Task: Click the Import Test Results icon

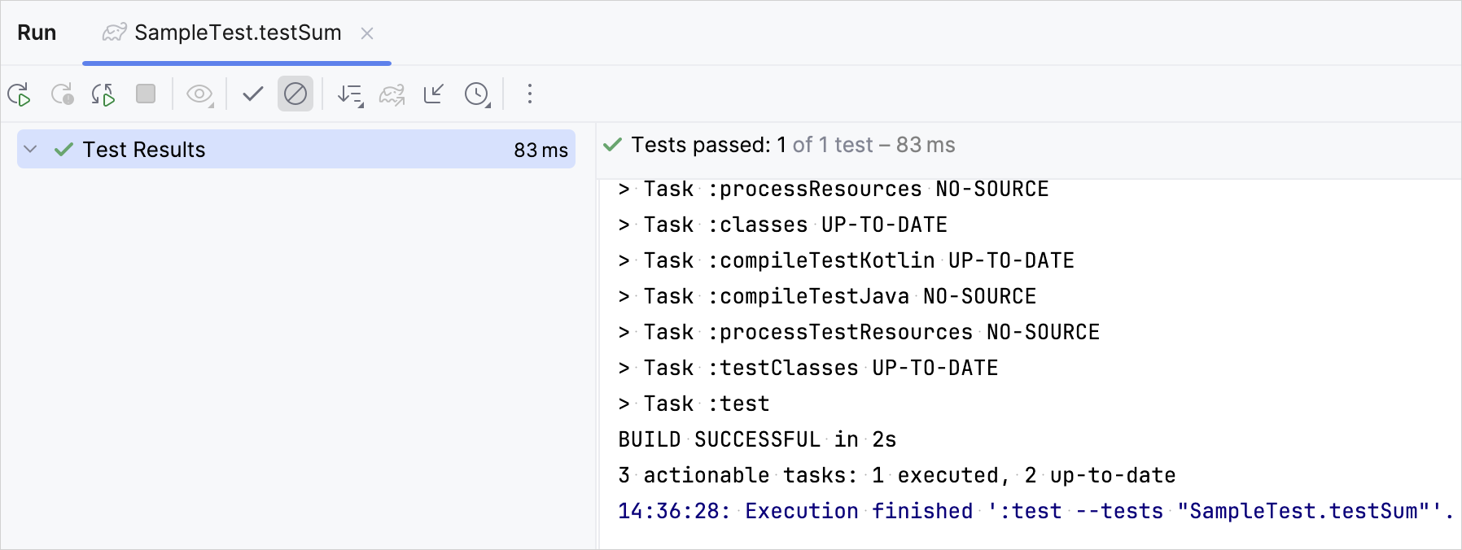Action: point(435,94)
